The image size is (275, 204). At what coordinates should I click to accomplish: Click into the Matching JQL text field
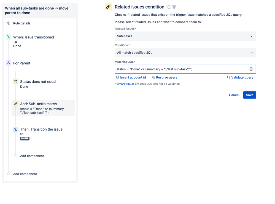point(180,69)
